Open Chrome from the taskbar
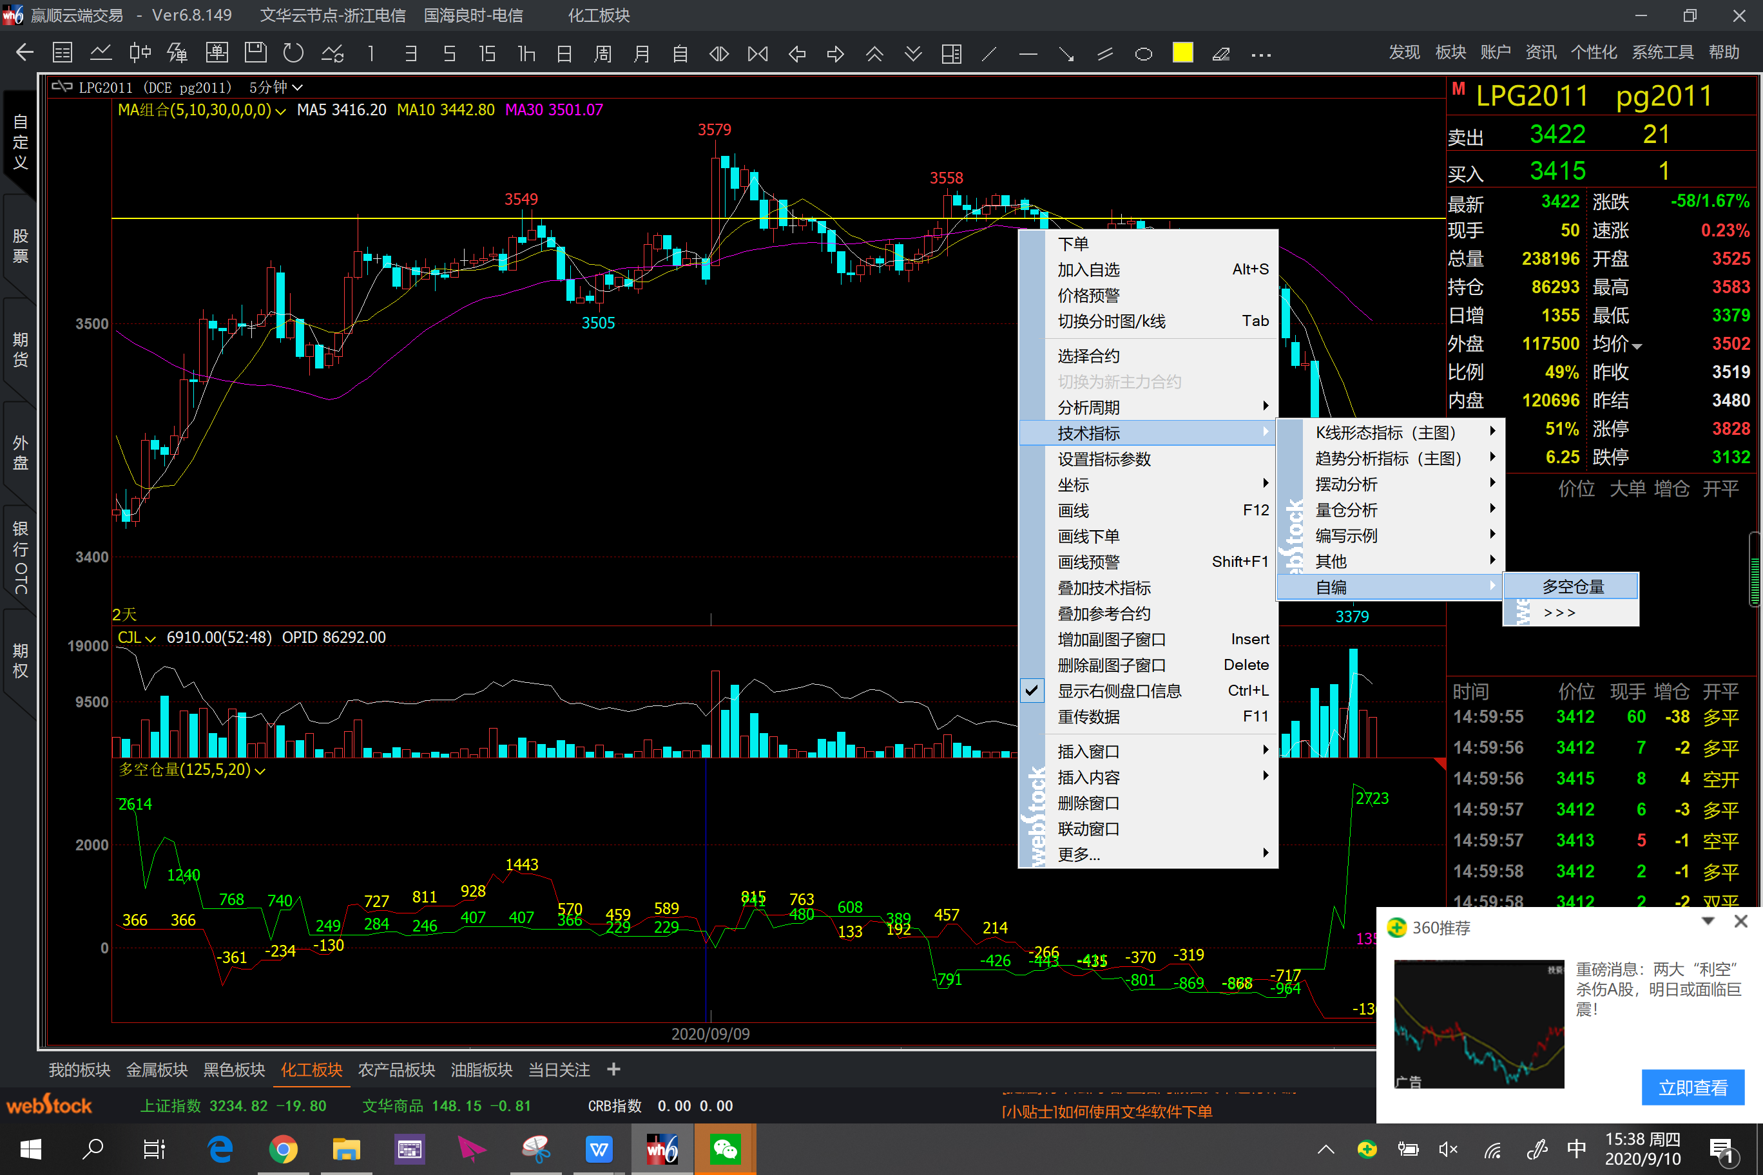 click(x=284, y=1149)
